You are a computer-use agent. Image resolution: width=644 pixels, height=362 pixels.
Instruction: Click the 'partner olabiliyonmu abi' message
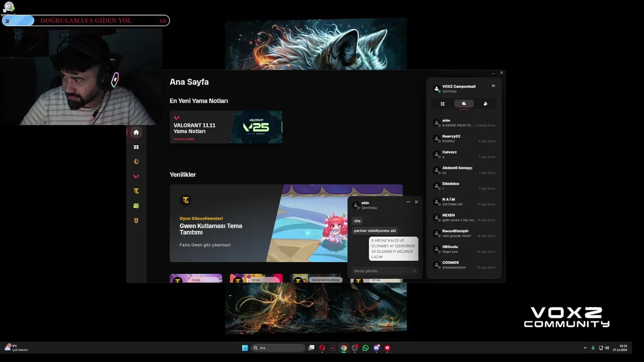coord(375,231)
